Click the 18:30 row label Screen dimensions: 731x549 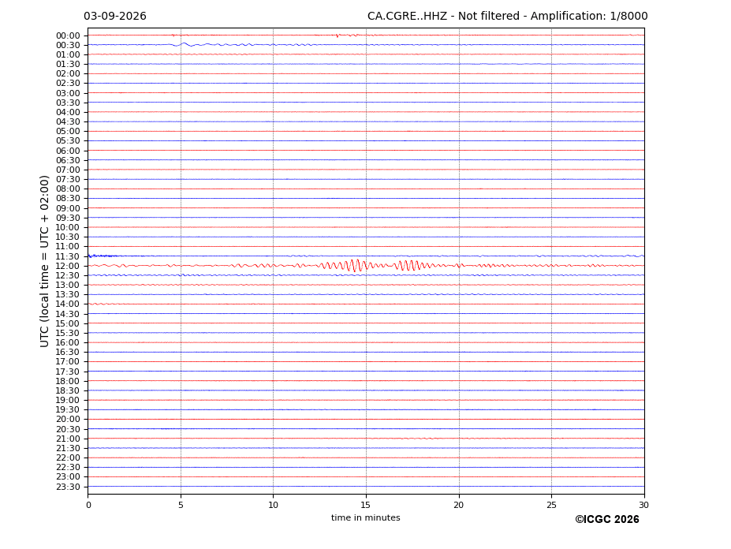(x=68, y=391)
